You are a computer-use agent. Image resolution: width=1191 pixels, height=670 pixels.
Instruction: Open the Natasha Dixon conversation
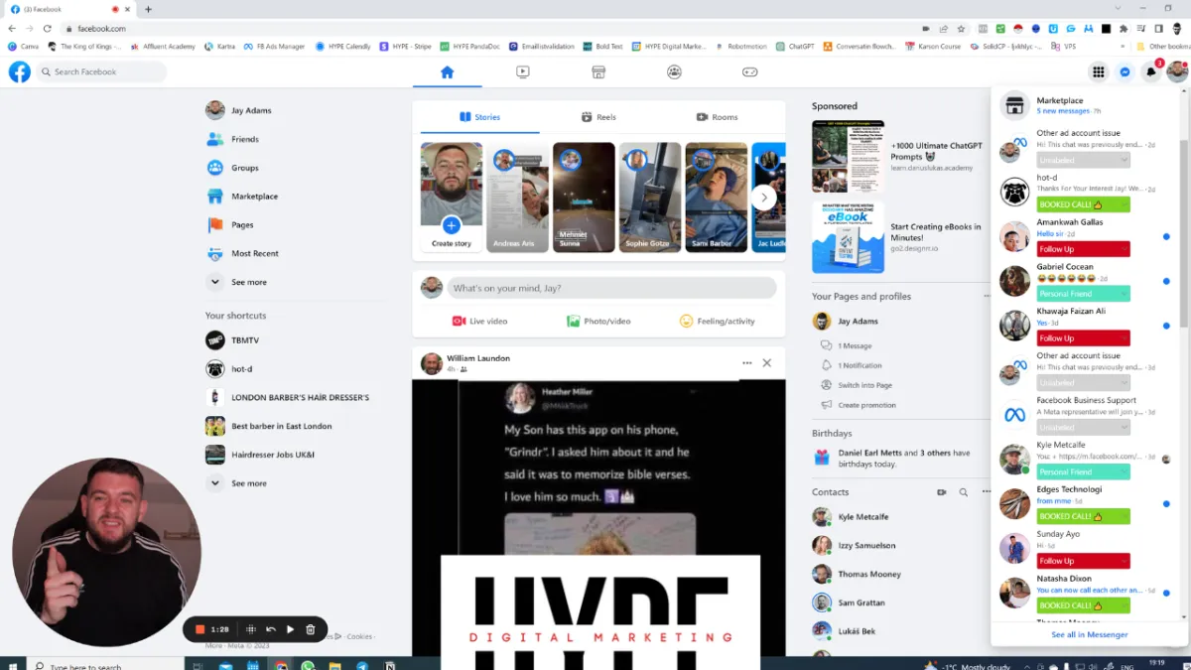tap(1087, 592)
